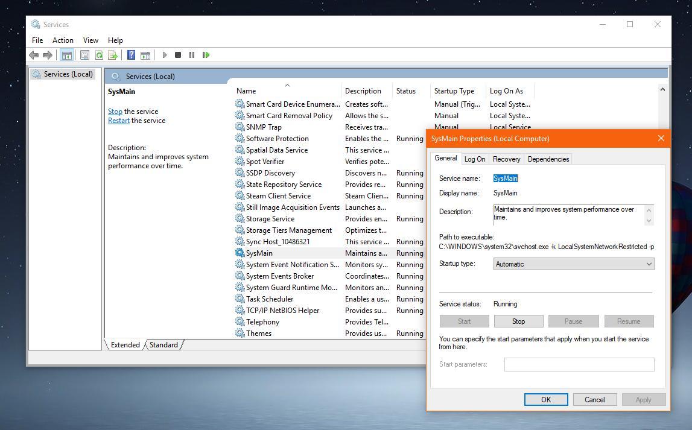The height and width of the screenshot is (430, 692).
Task: Open the View menu
Action: coord(90,40)
